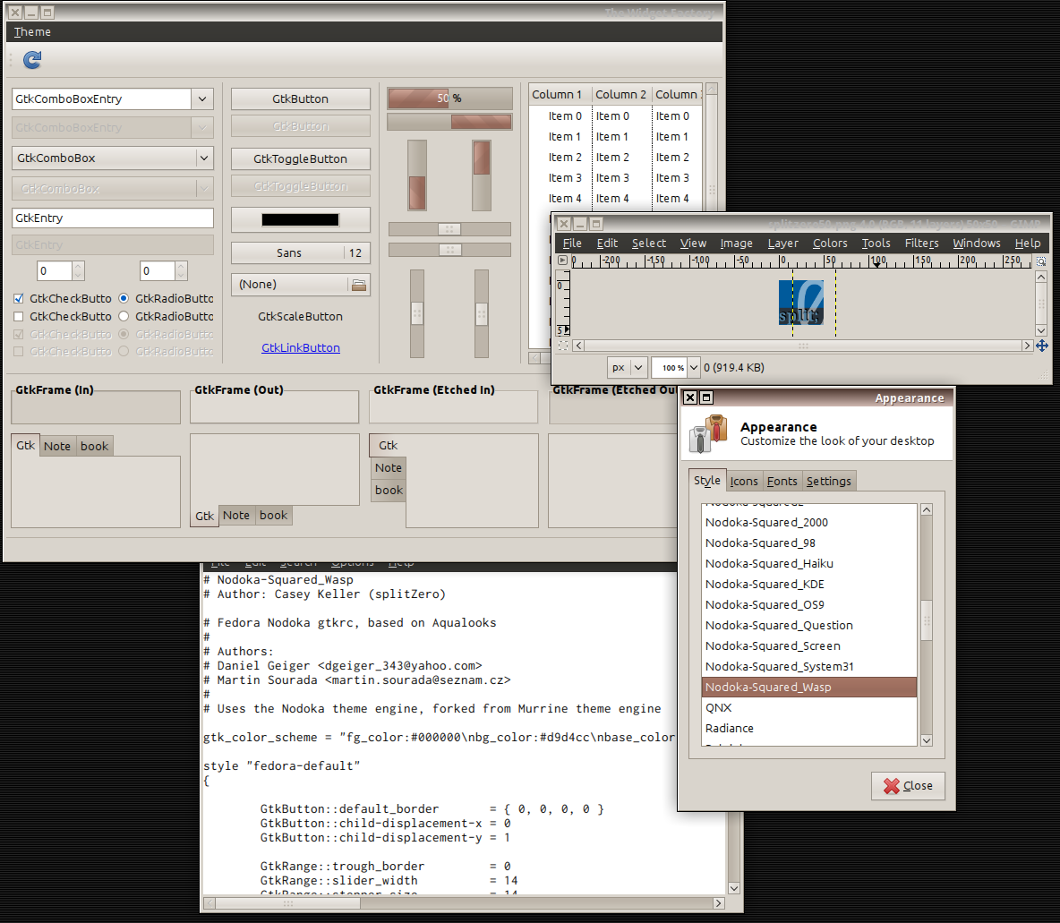Select the Radiance theme in the list
The width and height of the screenshot is (1060, 923).
coord(808,728)
